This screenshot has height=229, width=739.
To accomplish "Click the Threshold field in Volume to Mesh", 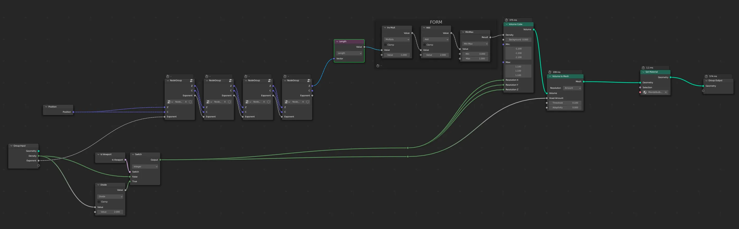I will 565,103.
